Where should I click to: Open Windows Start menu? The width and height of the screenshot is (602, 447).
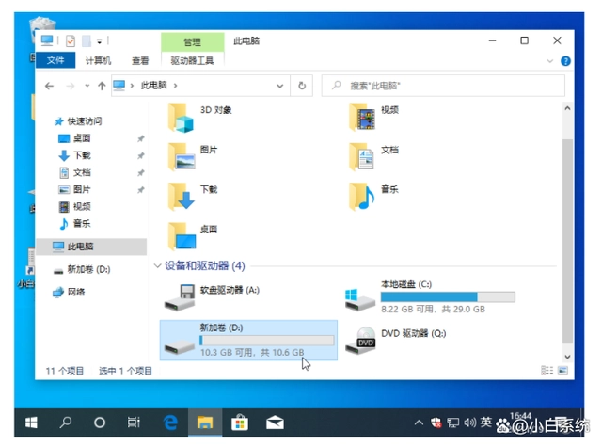pos(31,423)
